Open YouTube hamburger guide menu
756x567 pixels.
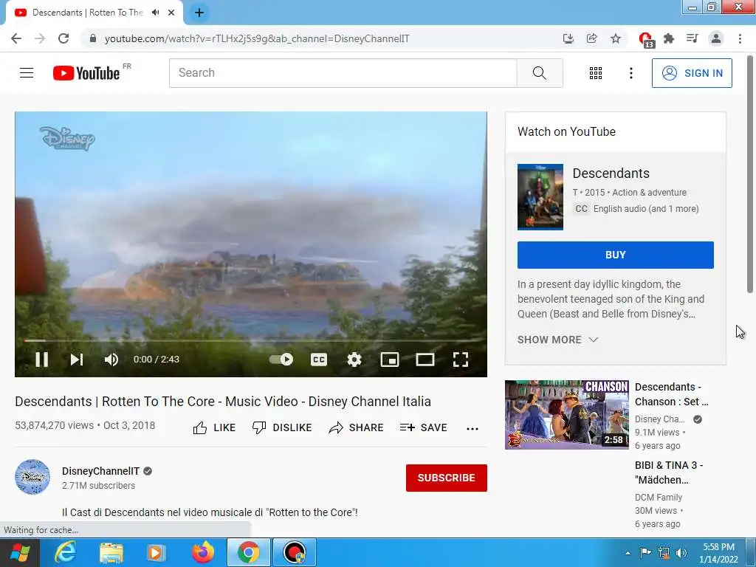[27, 73]
